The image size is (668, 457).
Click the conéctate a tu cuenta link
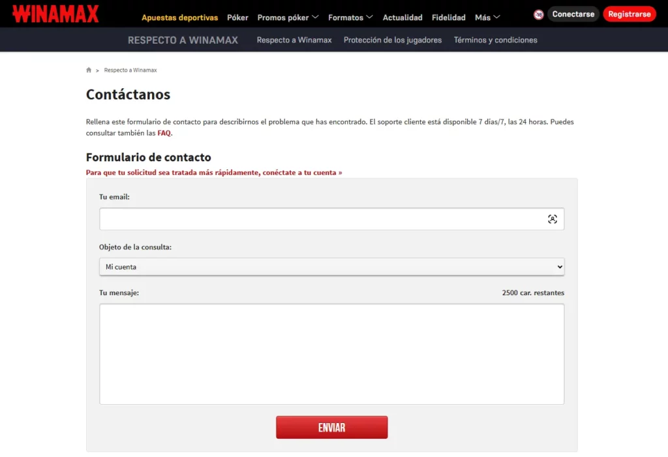point(214,172)
